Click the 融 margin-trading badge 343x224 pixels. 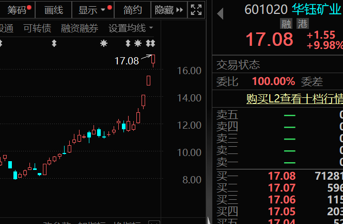click(286, 24)
